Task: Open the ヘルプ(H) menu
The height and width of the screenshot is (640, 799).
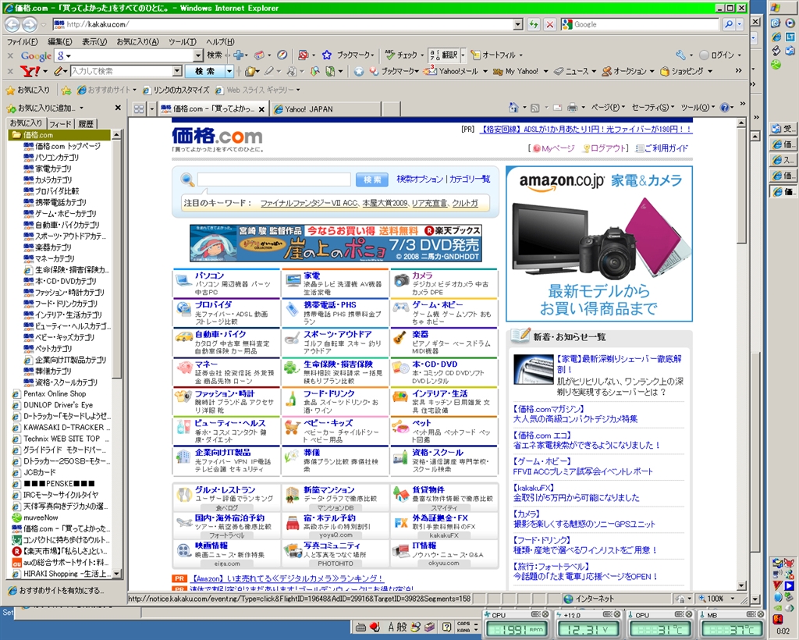Action: coord(220,42)
